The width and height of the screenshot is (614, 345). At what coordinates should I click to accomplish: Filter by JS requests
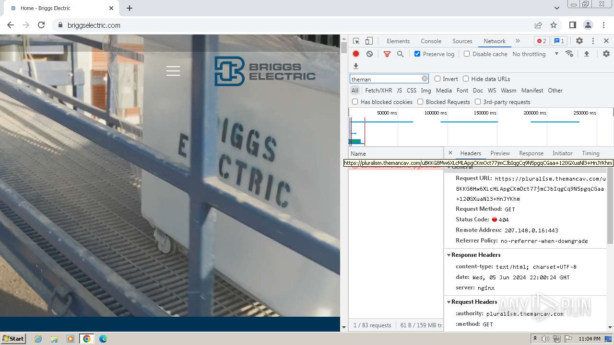click(399, 90)
